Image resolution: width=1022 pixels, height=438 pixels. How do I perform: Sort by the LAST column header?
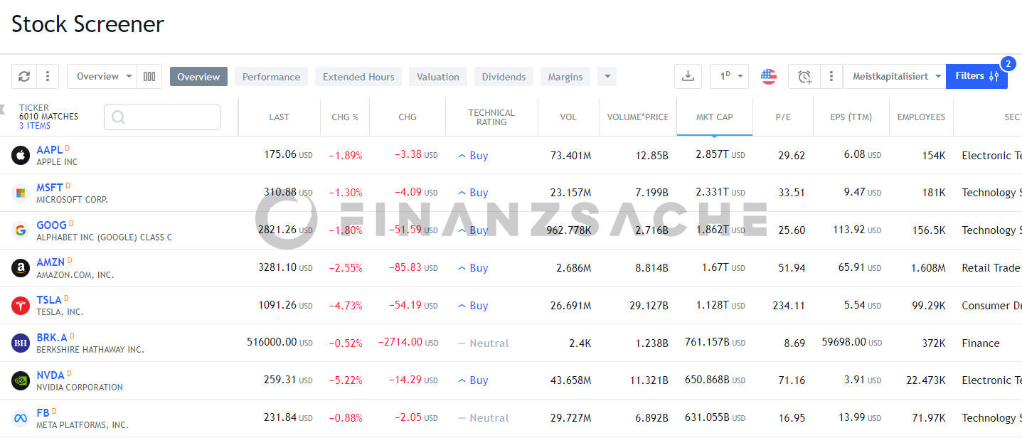[280, 117]
